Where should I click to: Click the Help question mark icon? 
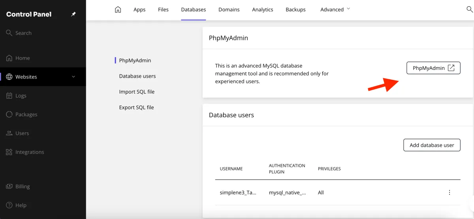click(9, 205)
